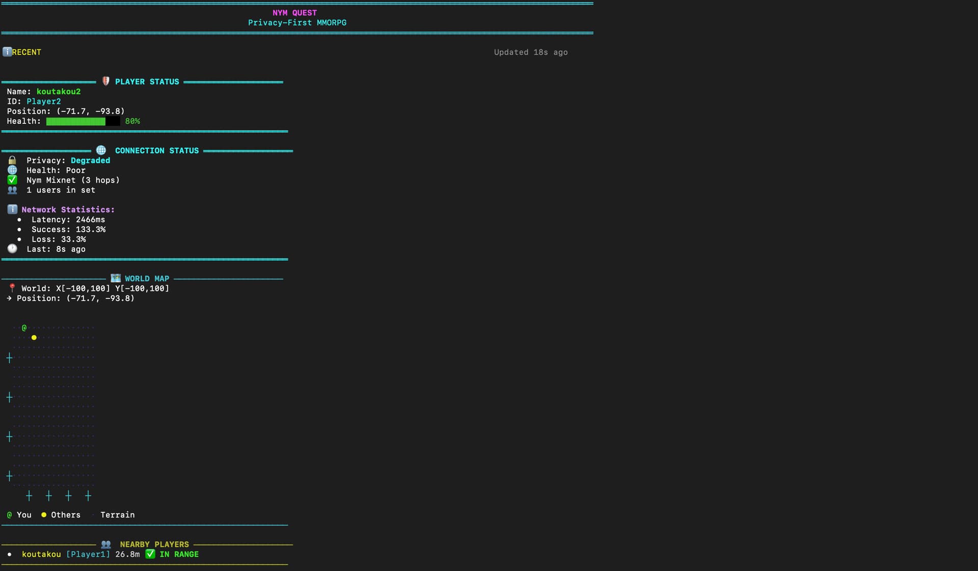This screenshot has height=571, width=978.
Task: Click the 26.8m distance value
Action: click(127, 554)
